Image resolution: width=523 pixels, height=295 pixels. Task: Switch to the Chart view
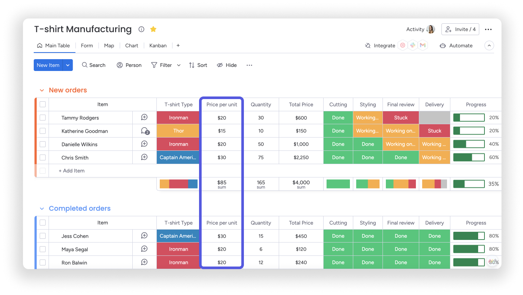coord(132,45)
